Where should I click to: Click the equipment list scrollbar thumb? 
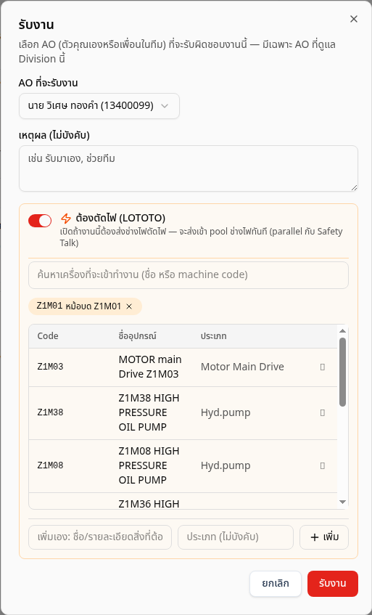tap(342, 372)
